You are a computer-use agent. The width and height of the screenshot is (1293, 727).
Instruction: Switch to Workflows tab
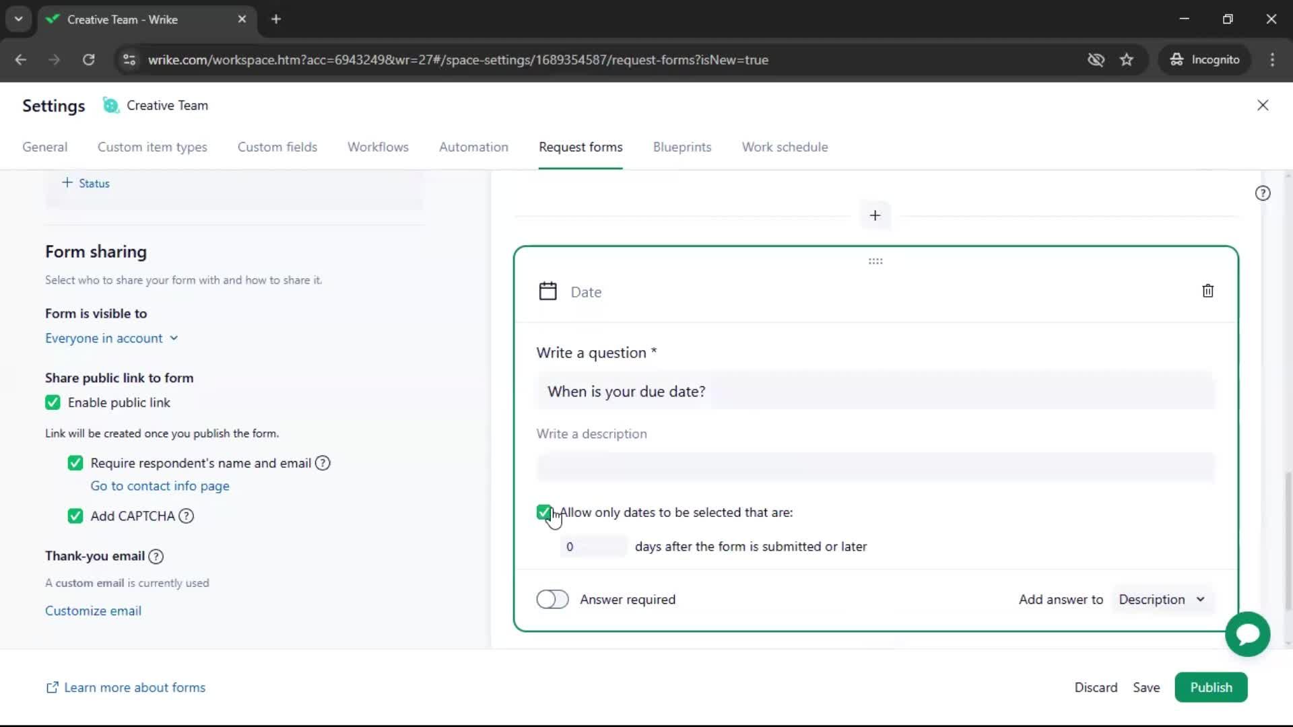[x=378, y=147]
